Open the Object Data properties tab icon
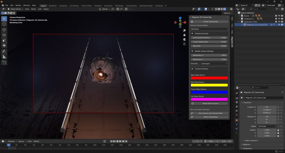Screen dimensions: 285x153 (237, 133)
